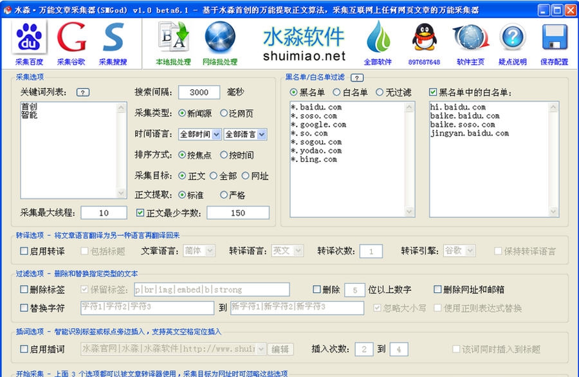
Task: Enable 删除标签 checkbox
Action: [24, 289]
